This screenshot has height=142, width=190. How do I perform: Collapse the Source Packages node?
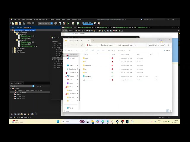pyautogui.click(x=13, y=32)
